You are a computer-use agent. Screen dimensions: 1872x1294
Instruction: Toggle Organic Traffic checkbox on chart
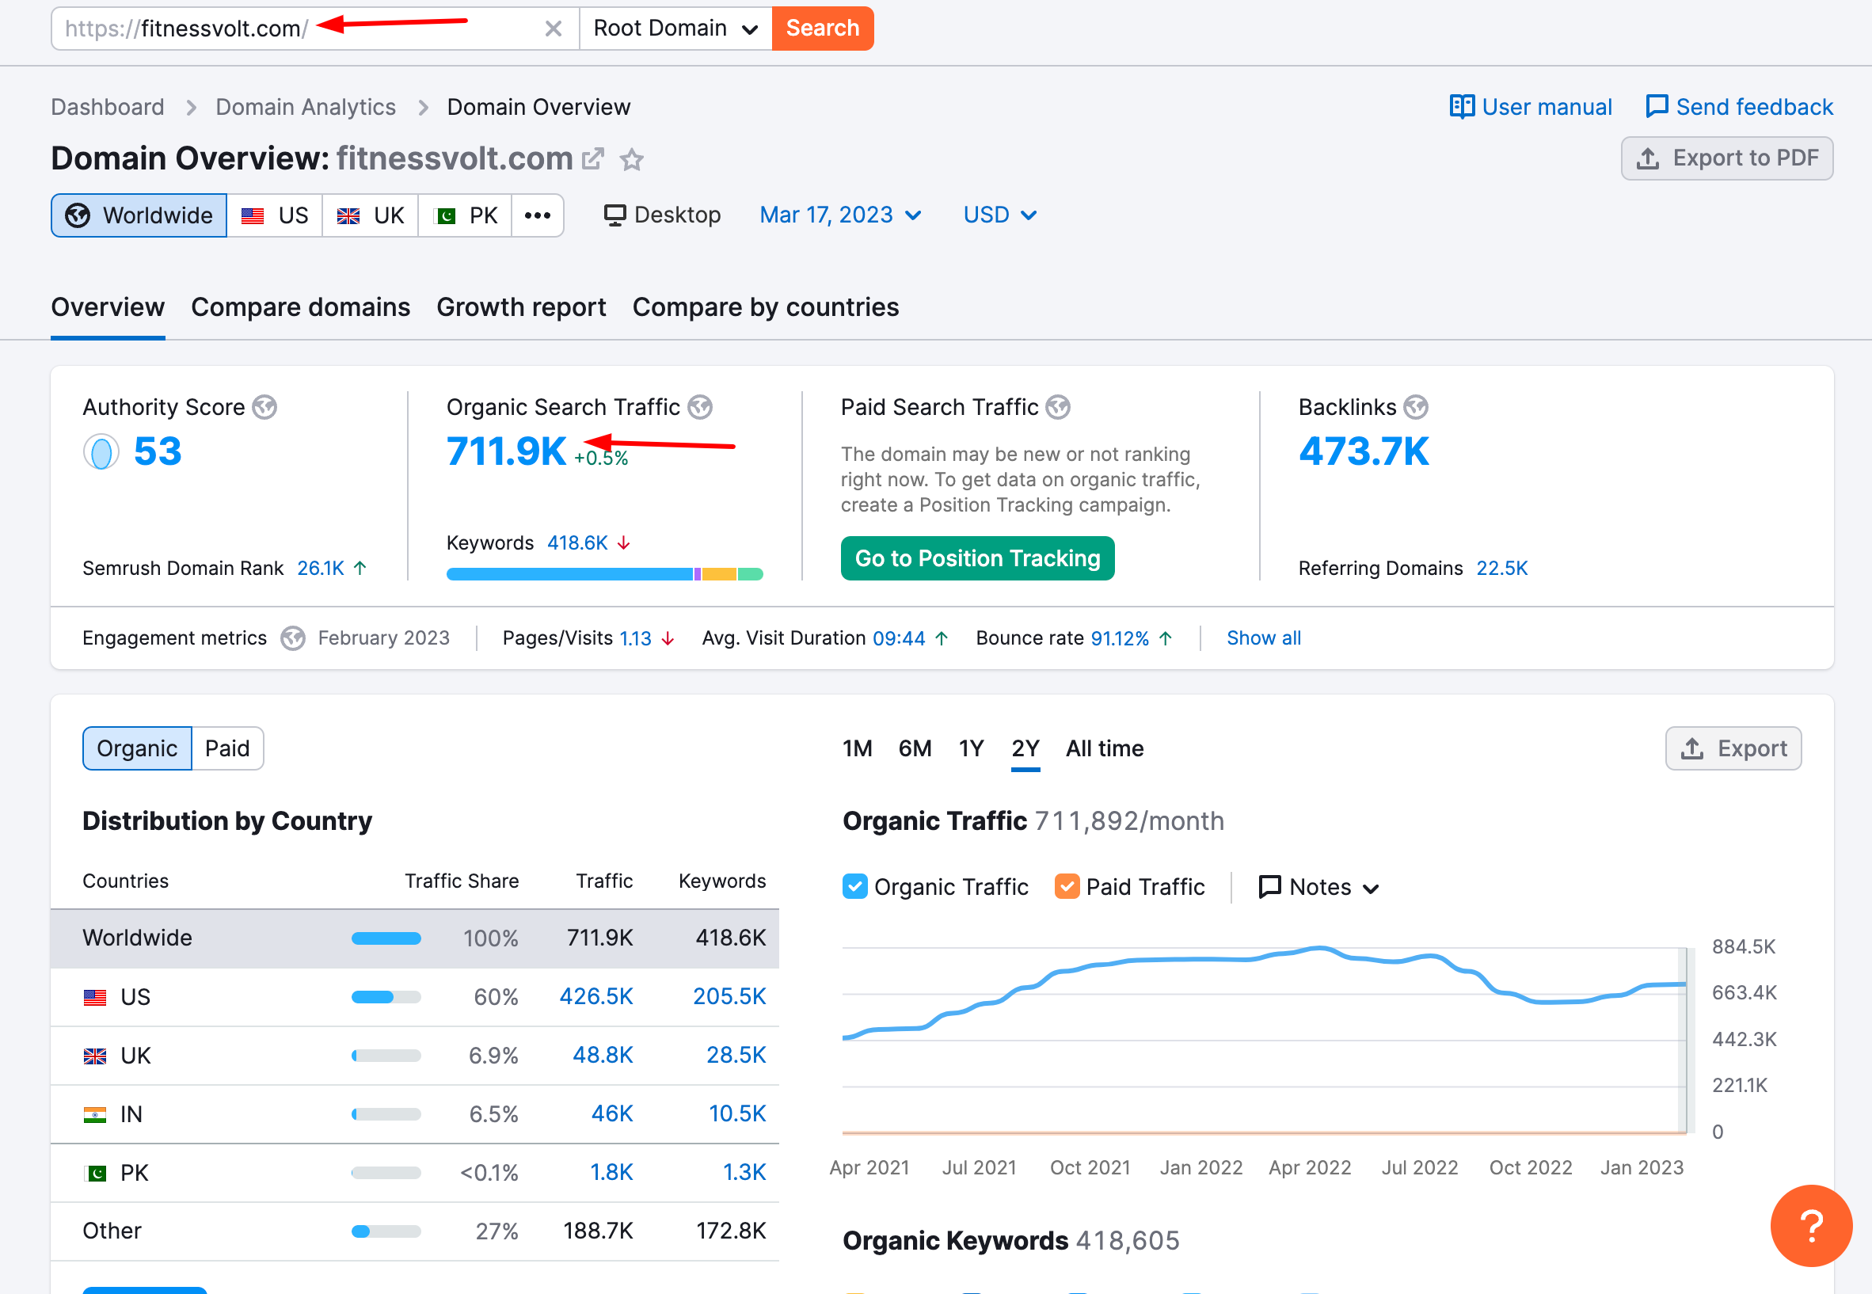854,887
